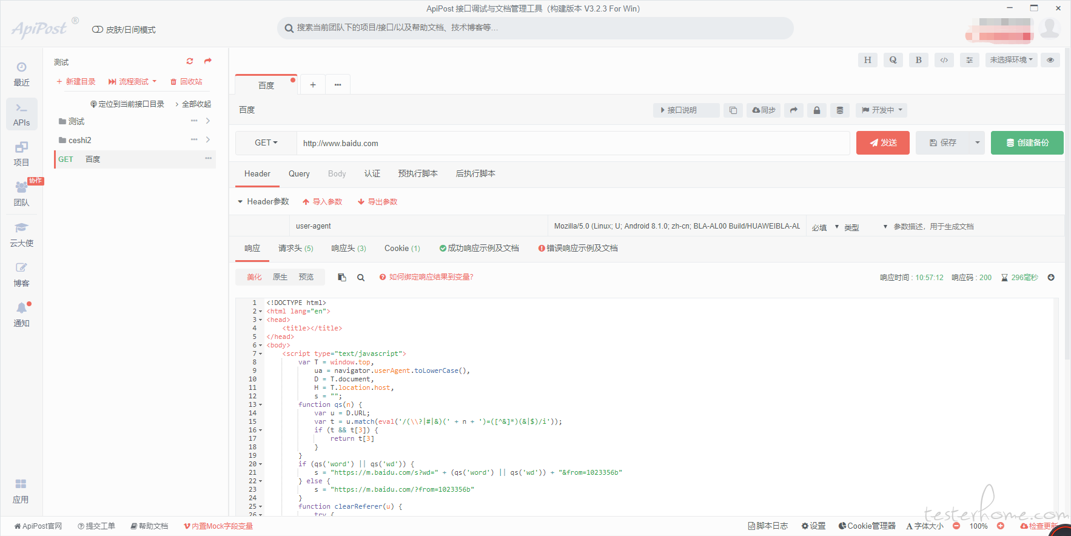The width and height of the screenshot is (1071, 536).
Task: Open the GET method dropdown
Action: 266,142
